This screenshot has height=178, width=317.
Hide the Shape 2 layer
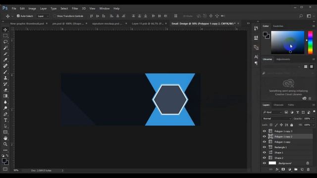[x=264, y=158]
